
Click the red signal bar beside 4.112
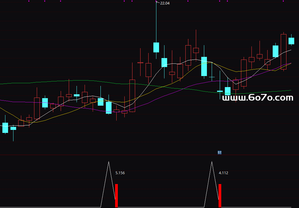220,196
